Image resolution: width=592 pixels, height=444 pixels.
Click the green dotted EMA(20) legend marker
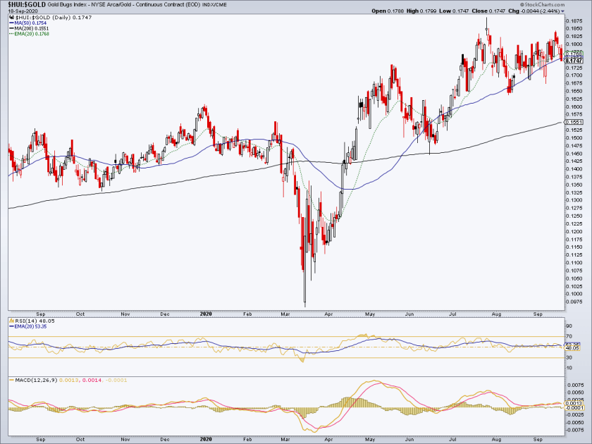point(11,34)
